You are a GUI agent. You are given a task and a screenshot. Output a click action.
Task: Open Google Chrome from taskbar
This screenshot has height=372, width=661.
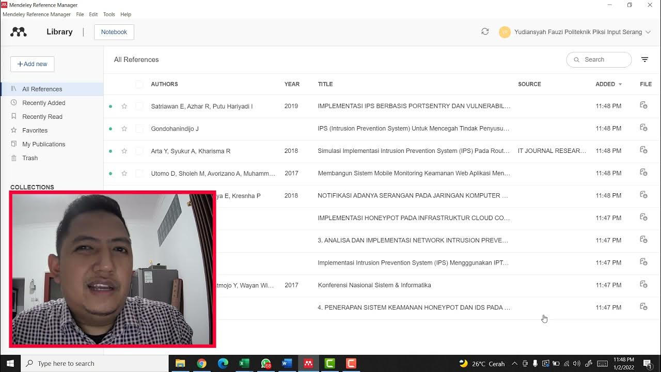pyautogui.click(x=201, y=363)
